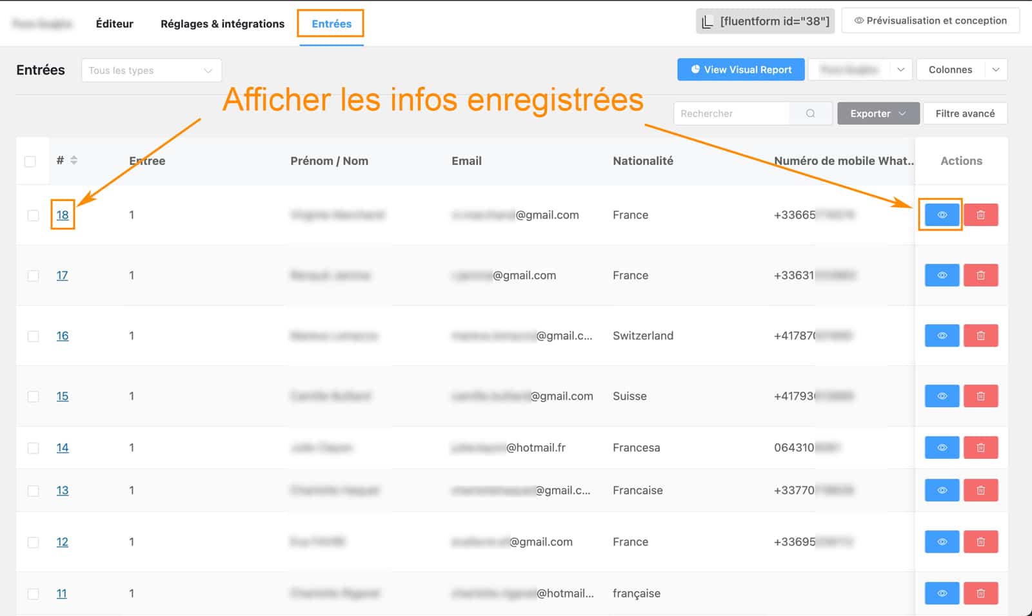Click the search magnifier icon
Image resolution: width=1032 pixels, height=616 pixels.
810,113
